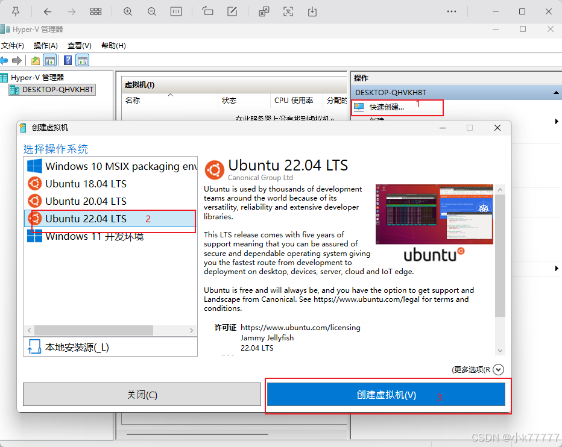Expand 更多选项 chevron button
Screen dimensions: 562x447
pyautogui.click(x=498, y=369)
